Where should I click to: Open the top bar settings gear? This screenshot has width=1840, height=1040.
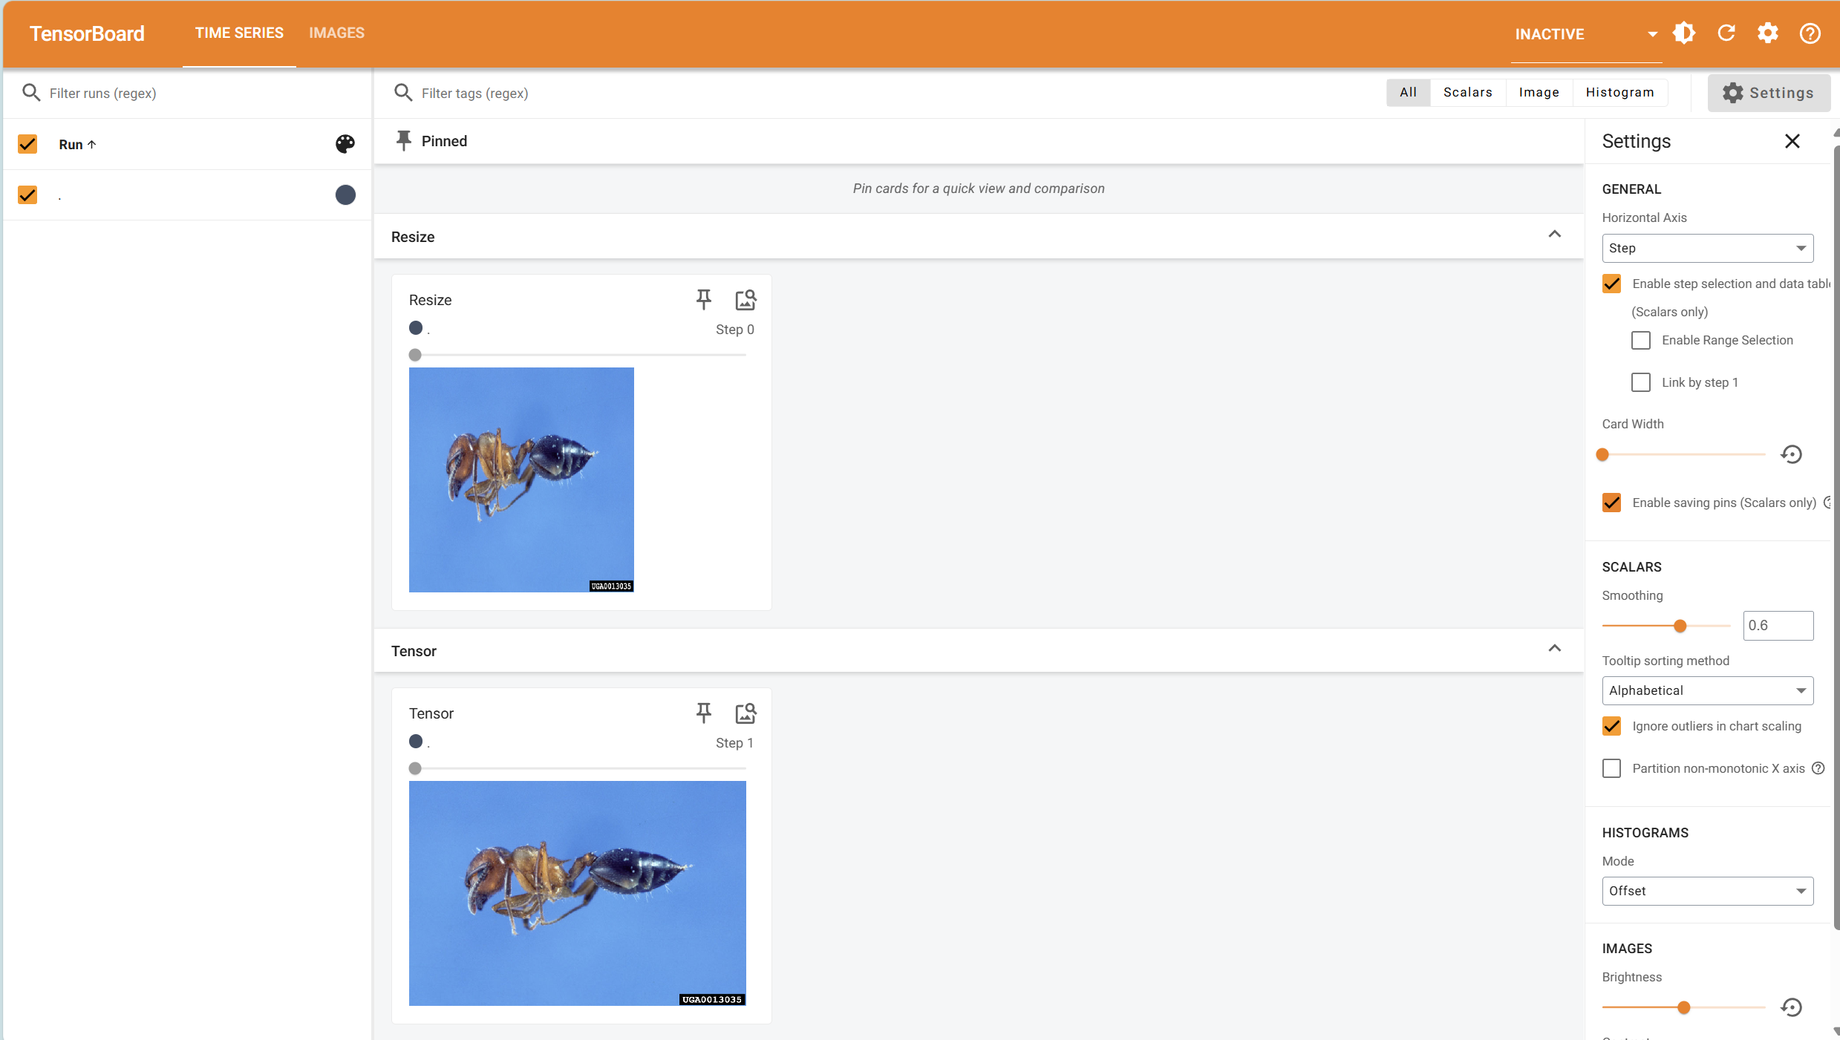1768,33
